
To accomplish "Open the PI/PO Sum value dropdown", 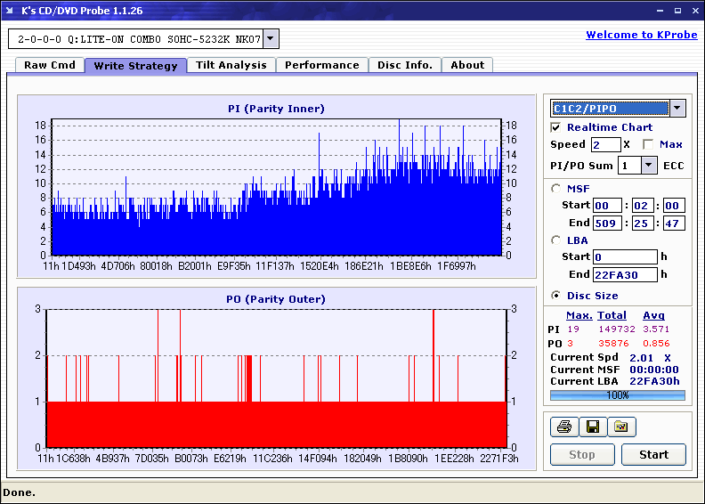I will point(648,165).
